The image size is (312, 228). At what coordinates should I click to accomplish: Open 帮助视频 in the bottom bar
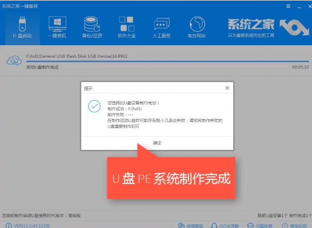pyautogui.click(x=294, y=225)
